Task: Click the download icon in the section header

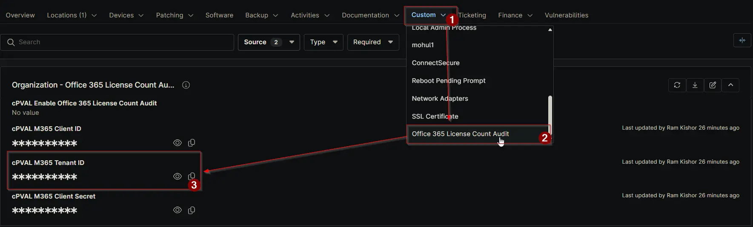Action: tap(695, 85)
